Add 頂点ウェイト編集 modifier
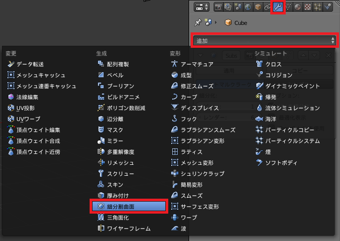340x241 pixels. [x=34, y=130]
